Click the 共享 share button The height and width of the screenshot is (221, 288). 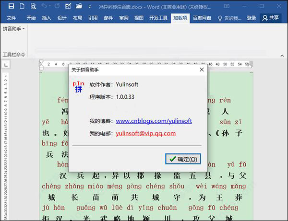click(271, 18)
